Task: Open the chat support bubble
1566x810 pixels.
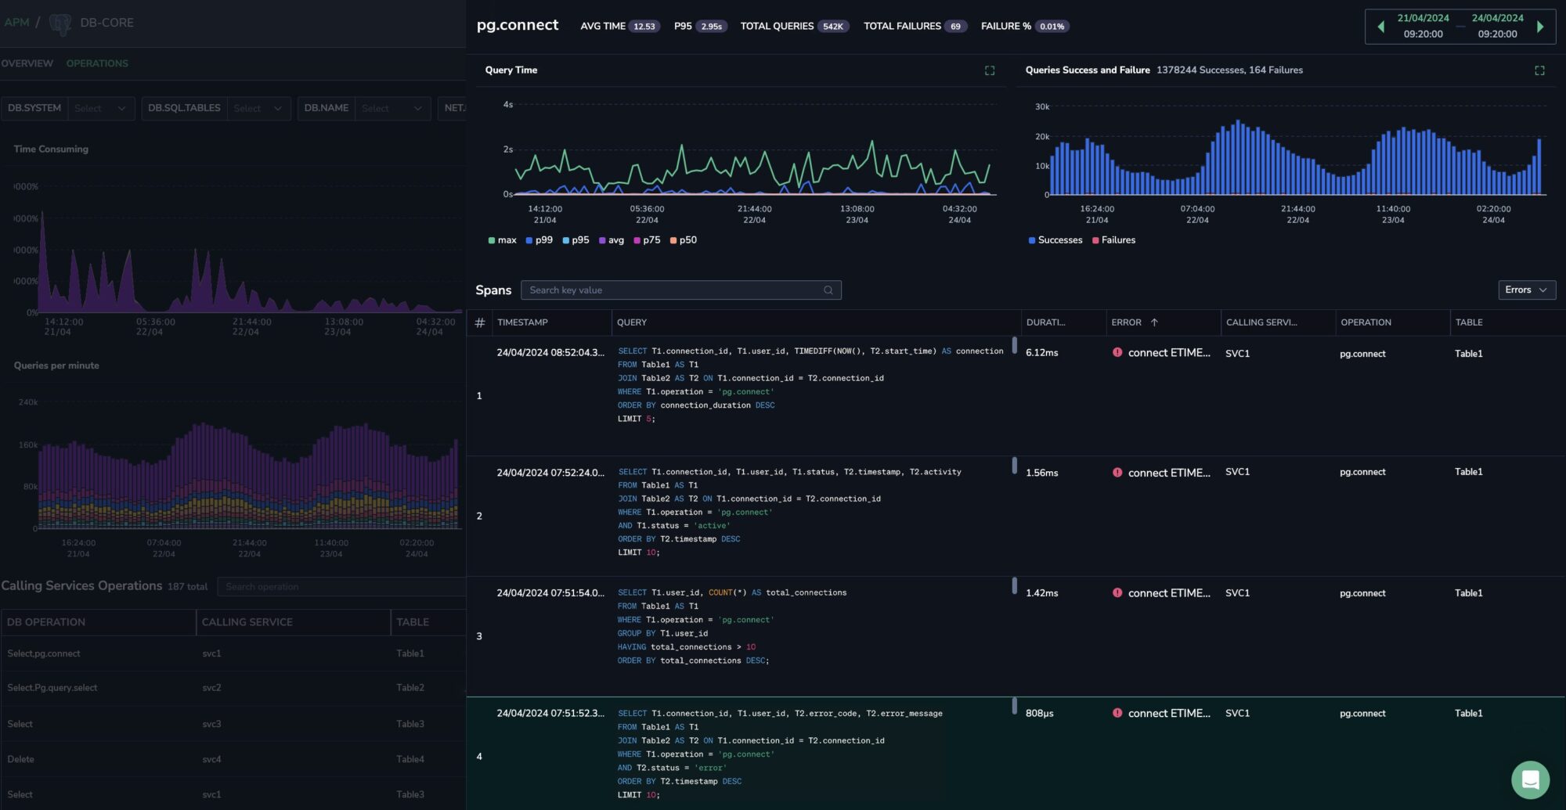Action: [1530, 779]
